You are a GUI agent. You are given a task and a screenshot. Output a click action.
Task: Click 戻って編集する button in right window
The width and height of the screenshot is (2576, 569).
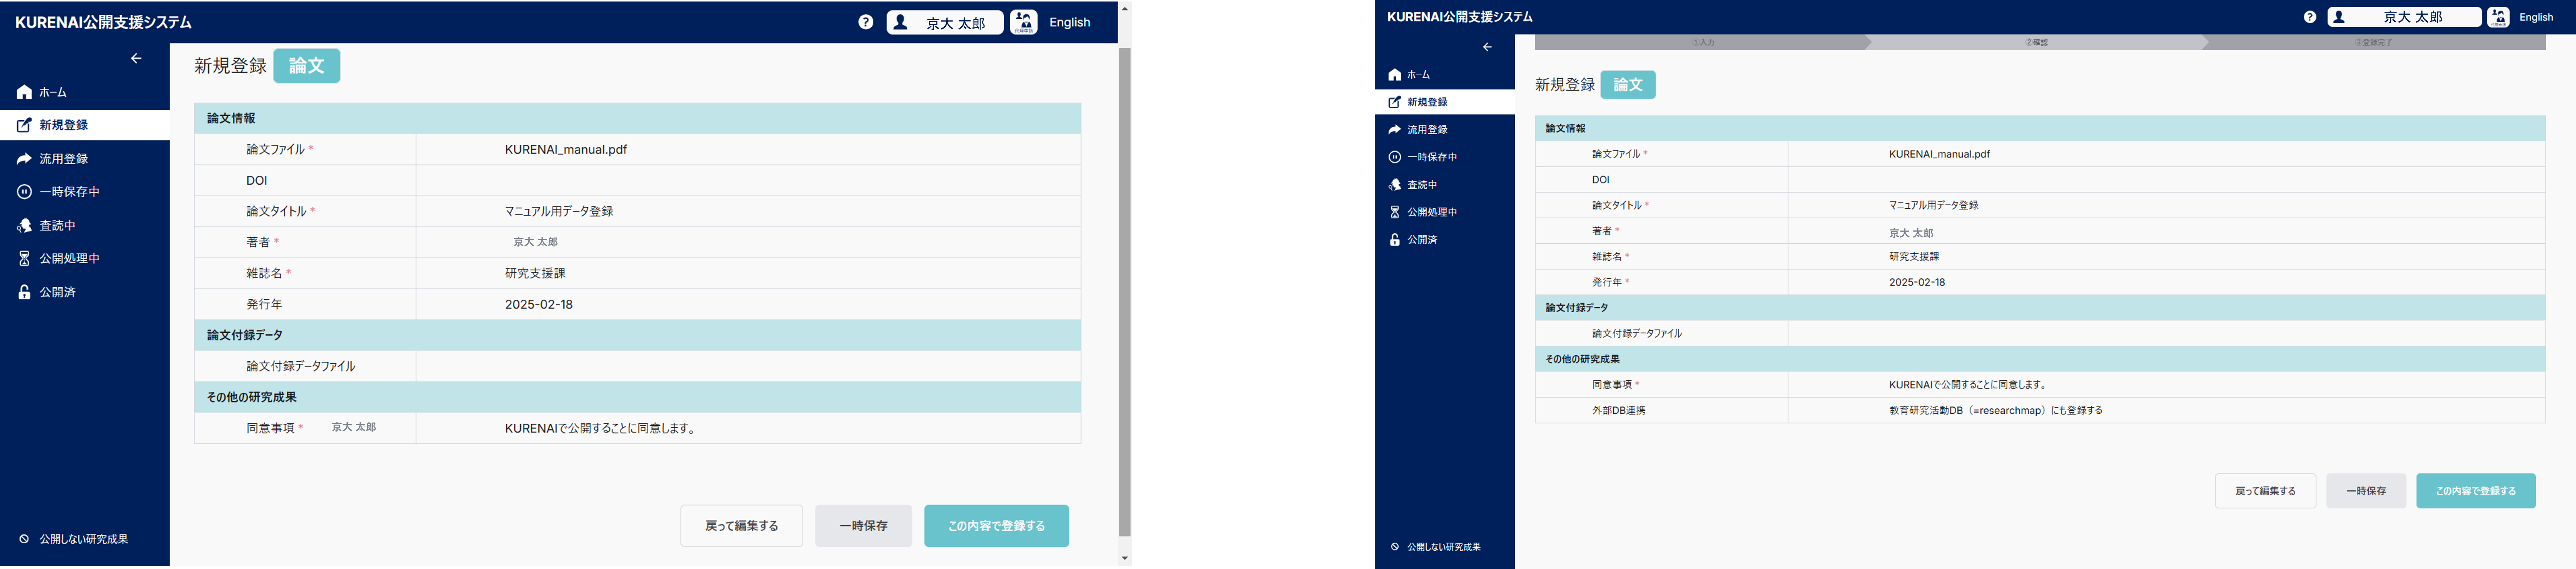pos(2265,491)
